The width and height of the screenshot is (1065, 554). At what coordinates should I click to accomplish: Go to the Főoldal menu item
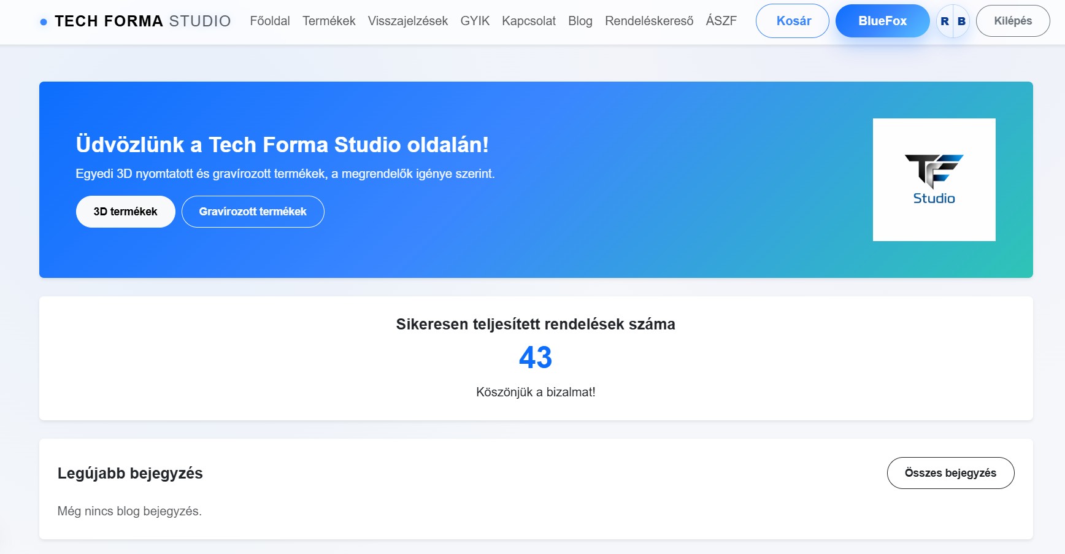coord(270,21)
